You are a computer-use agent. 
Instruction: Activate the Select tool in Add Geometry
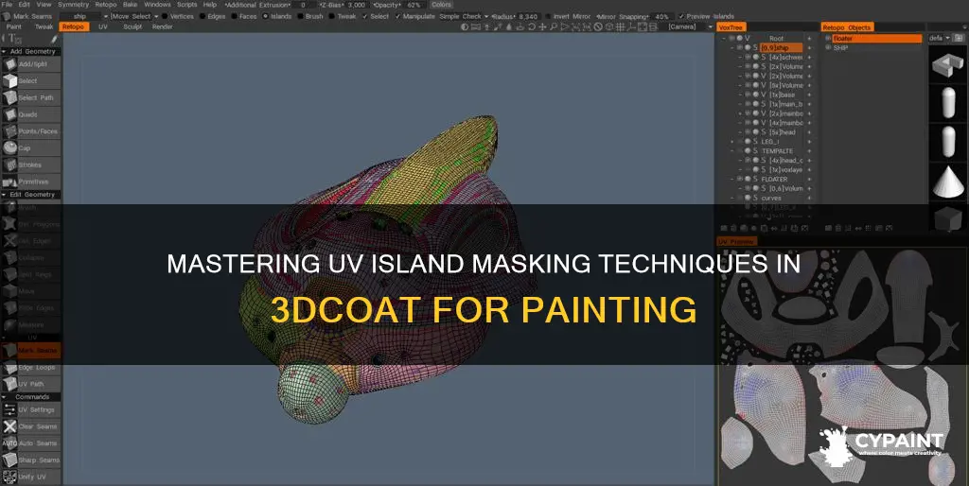(31, 81)
